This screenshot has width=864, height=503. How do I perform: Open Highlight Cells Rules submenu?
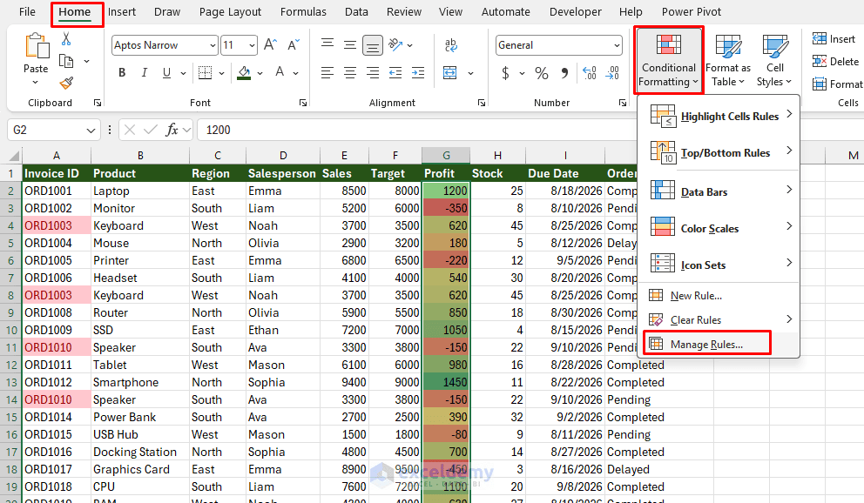tap(719, 116)
